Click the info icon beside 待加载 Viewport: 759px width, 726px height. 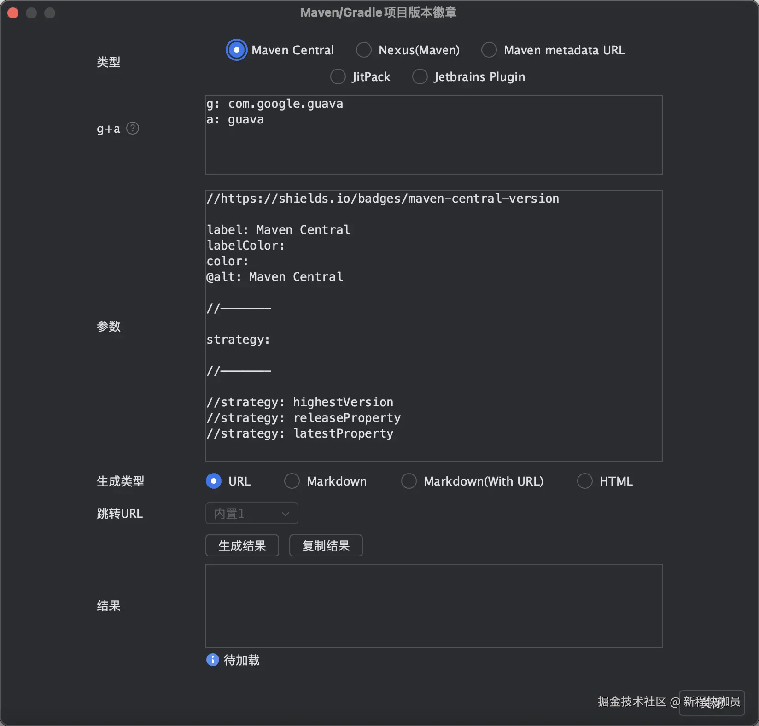pyautogui.click(x=212, y=660)
